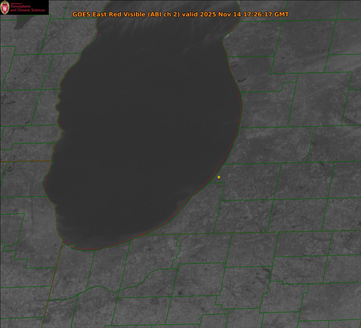Click the UW crest logo

[x=5, y=8]
